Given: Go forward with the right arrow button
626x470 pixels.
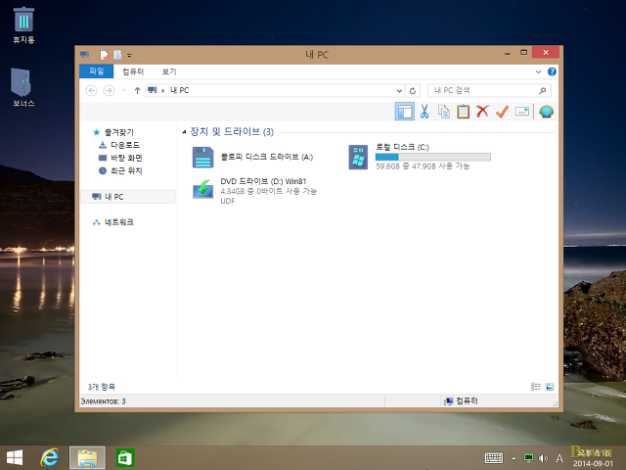Looking at the screenshot, I should click(109, 91).
